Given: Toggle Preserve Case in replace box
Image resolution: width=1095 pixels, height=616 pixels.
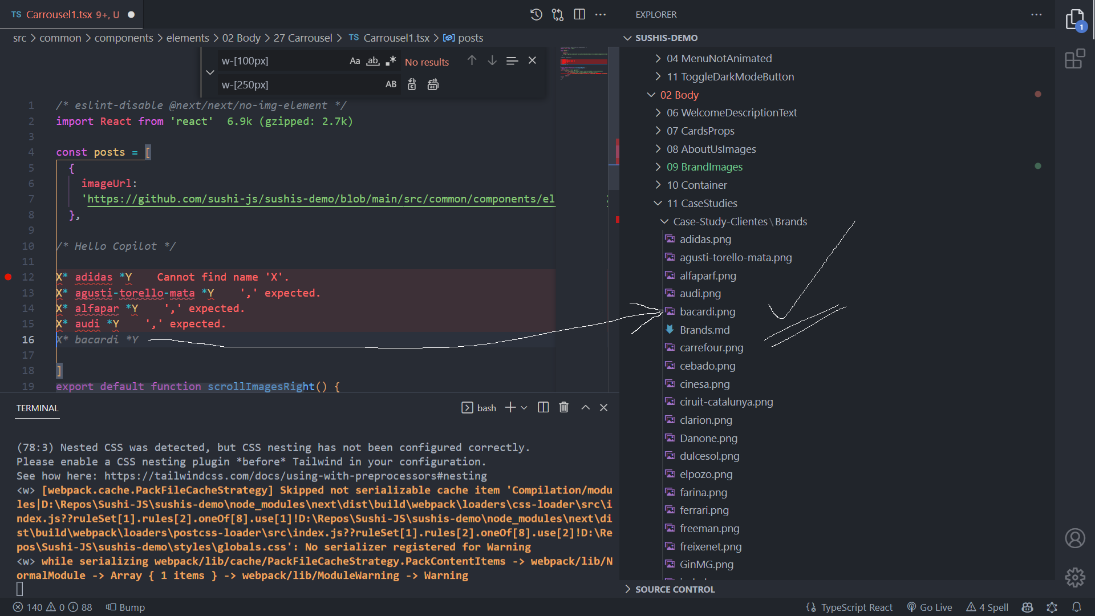Looking at the screenshot, I should pos(391,84).
